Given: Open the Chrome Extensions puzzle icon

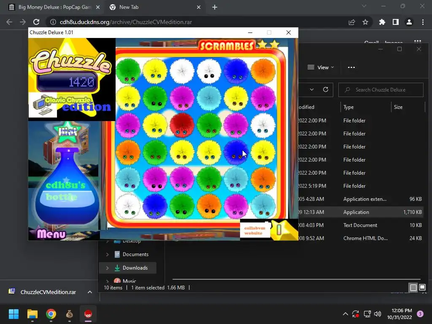Looking at the screenshot, I should point(382,22).
